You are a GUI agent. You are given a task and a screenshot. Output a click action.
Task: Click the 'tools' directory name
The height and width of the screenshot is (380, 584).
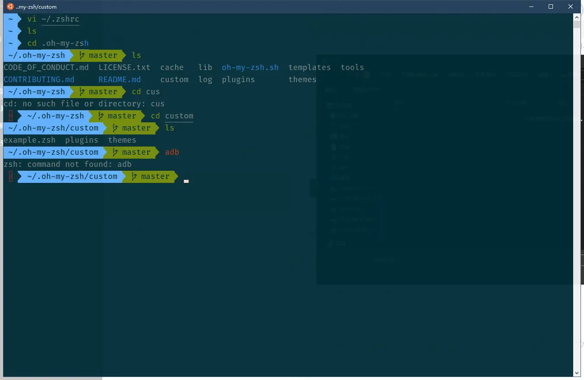pyautogui.click(x=352, y=67)
